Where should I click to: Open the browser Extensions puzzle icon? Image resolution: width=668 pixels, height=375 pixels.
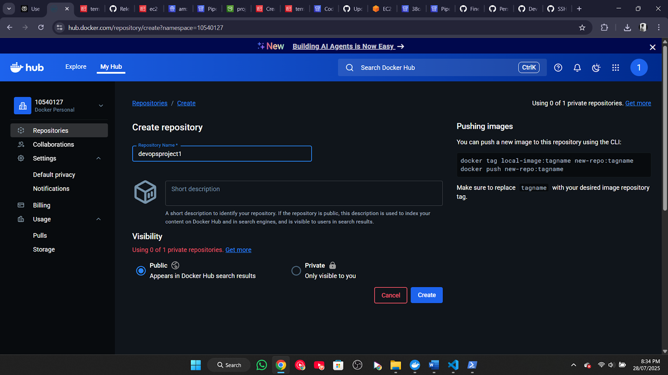(x=604, y=28)
